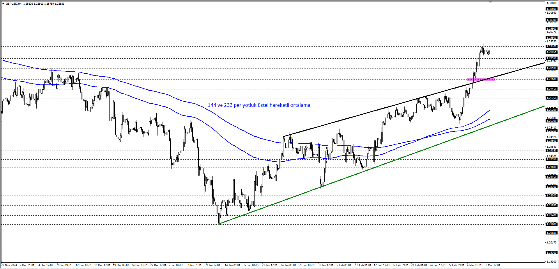
Task: Click the 1.27150 price level label
Action: tap(551, 89)
